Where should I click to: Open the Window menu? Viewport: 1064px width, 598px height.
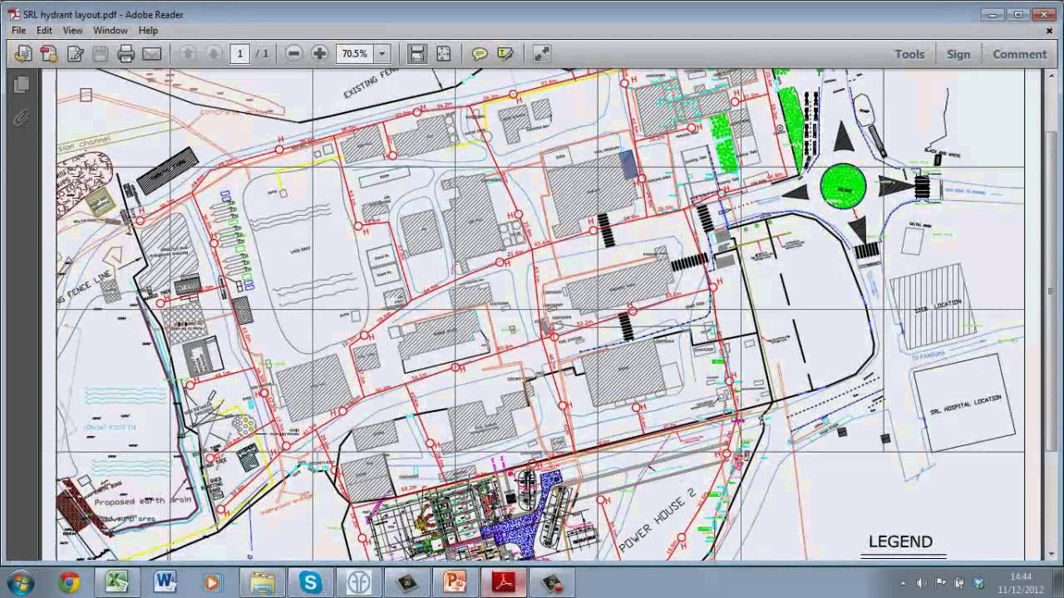(110, 30)
